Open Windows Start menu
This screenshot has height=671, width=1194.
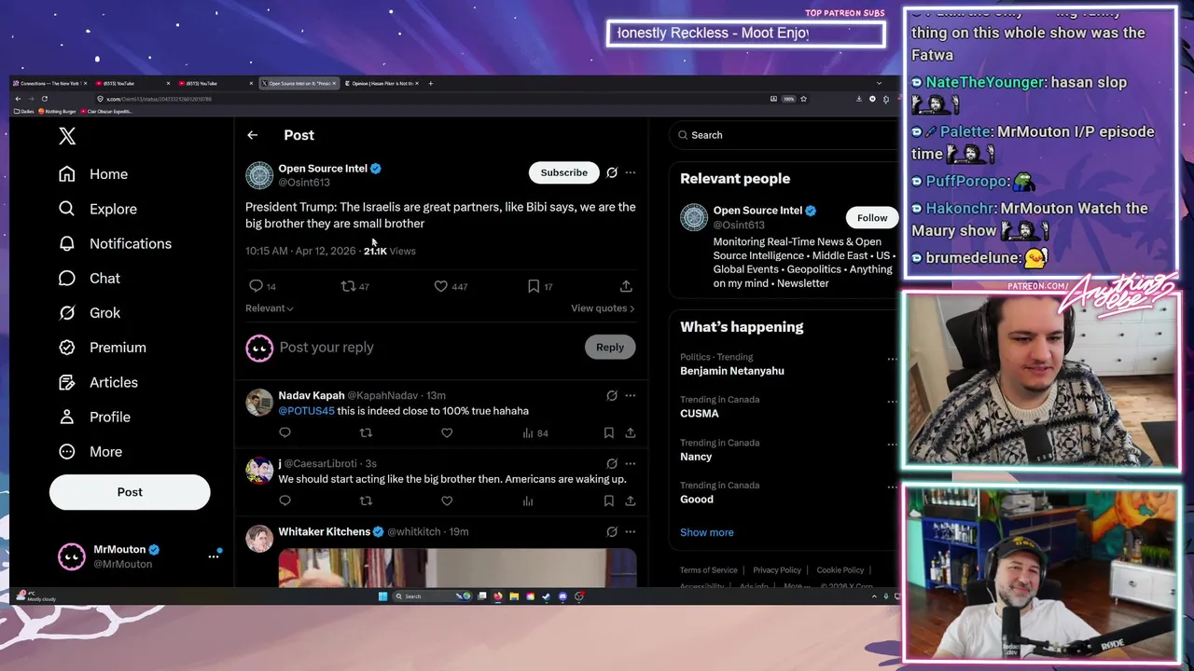pos(382,596)
